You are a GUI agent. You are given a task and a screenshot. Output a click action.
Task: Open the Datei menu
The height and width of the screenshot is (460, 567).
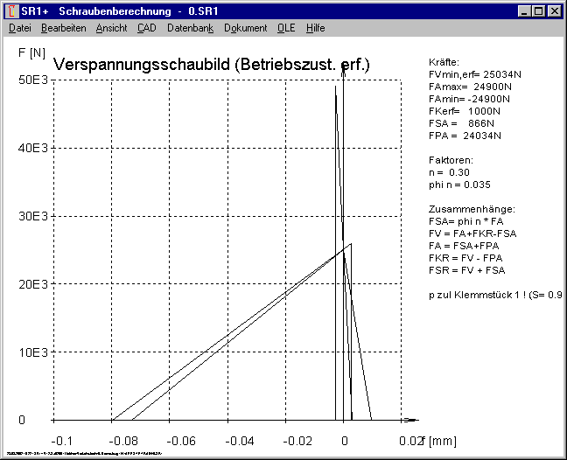(x=19, y=28)
